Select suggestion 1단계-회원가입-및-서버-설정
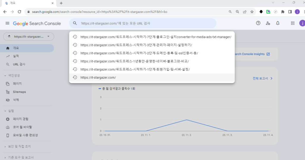The height and width of the screenshot is (160, 305). pos(152,69)
